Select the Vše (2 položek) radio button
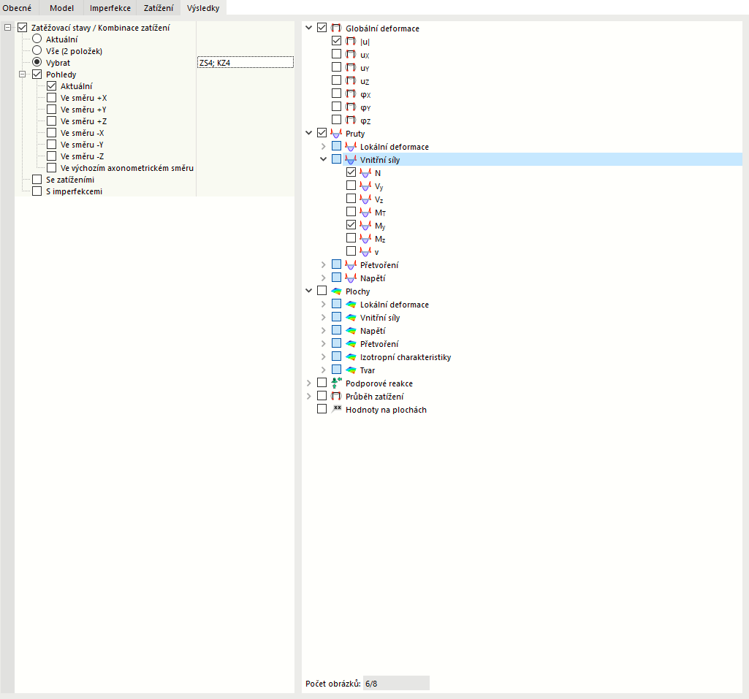The image size is (749, 699). pyautogui.click(x=37, y=50)
